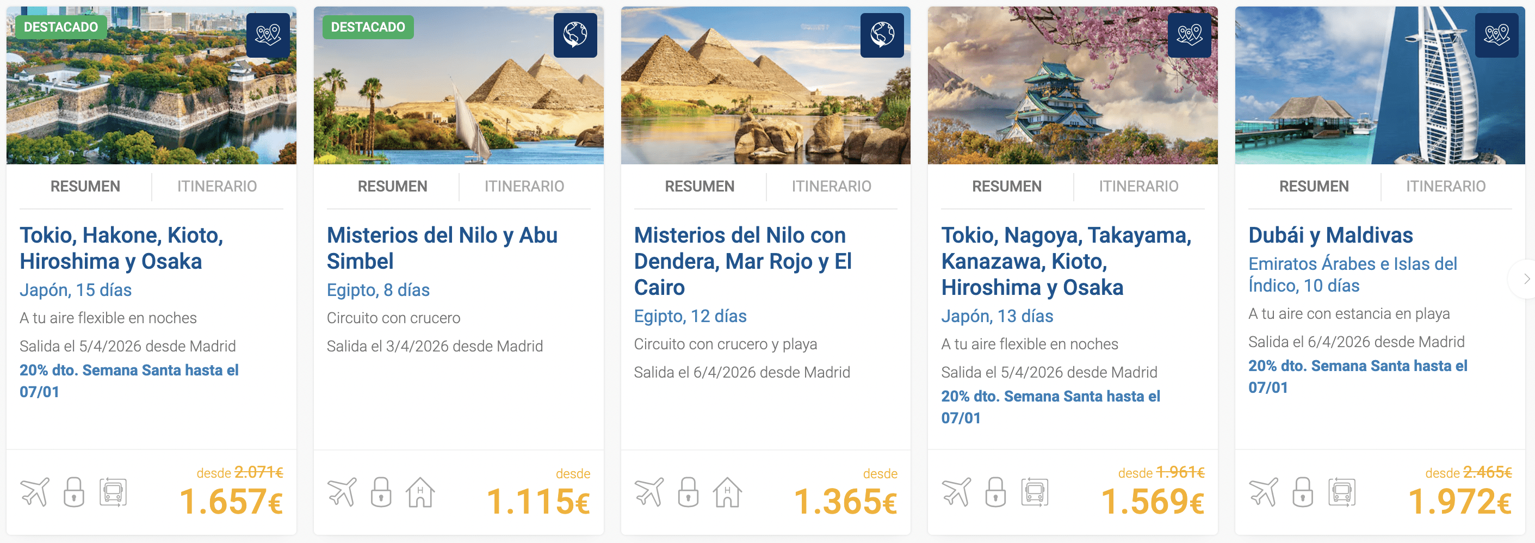Open the Itinerario tab on the Tokio, Hakone card
The image size is (1535, 543).
pyautogui.click(x=217, y=187)
